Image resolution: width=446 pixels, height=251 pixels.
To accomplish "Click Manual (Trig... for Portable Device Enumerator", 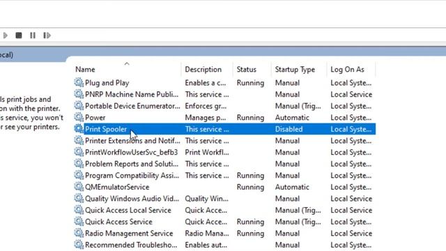I will pyautogui.click(x=298, y=106).
